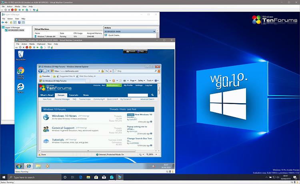
Task: Click the IE address bar URL field
Action: click(76, 71)
